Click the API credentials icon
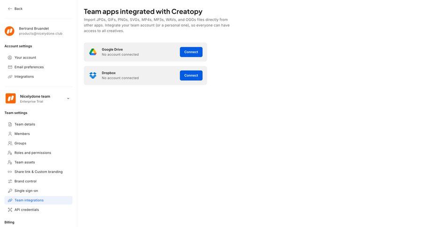This screenshot has width=423, height=227. (x=10, y=210)
